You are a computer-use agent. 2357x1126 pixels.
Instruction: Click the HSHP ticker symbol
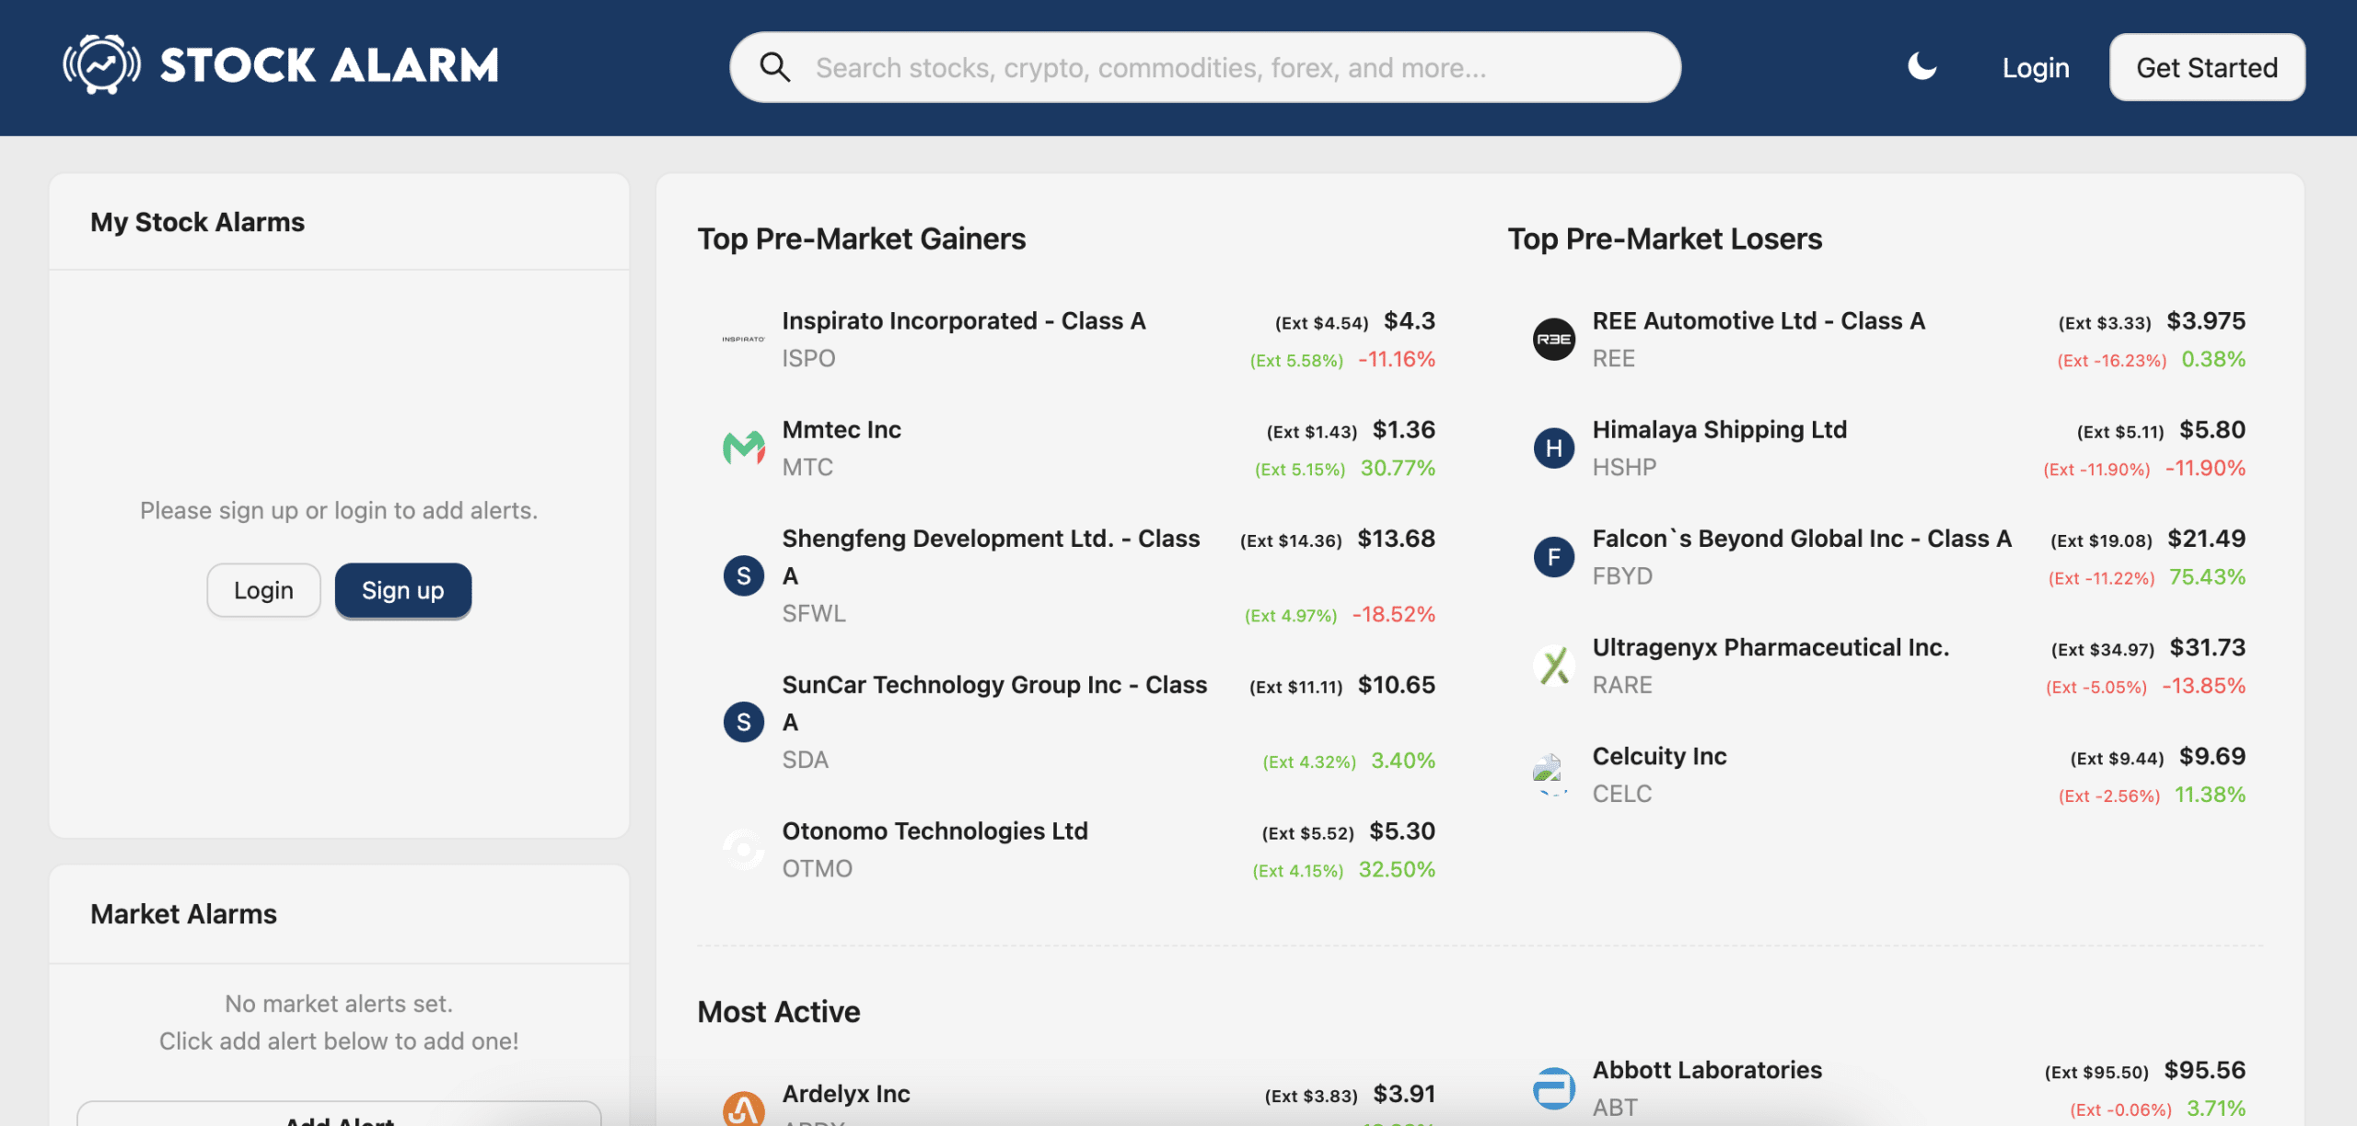[1624, 468]
